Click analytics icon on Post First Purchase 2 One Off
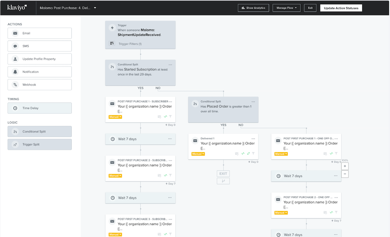Viewport: 390px width, 237px height. [x=331, y=213]
